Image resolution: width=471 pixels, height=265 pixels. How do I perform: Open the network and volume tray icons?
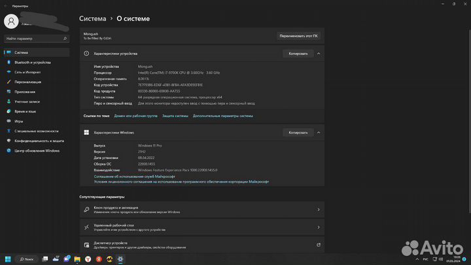438,259
